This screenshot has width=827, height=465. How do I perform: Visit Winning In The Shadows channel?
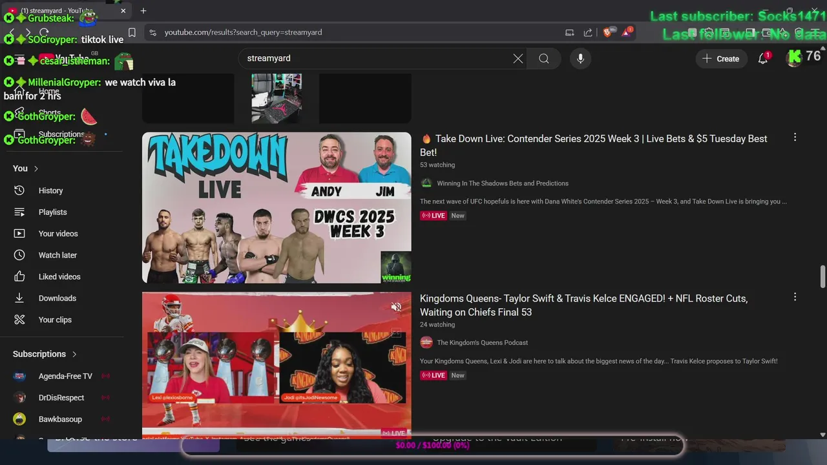pyautogui.click(x=503, y=183)
